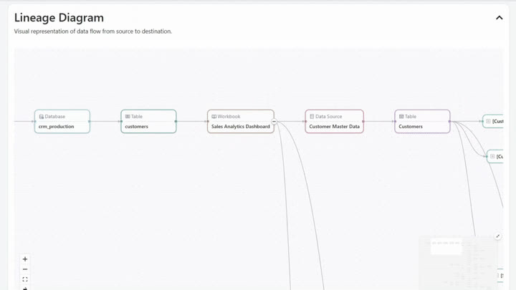516x290 pixels.
Task: Select the Customer Master Data source node
Action: click(x=335, y=121)
